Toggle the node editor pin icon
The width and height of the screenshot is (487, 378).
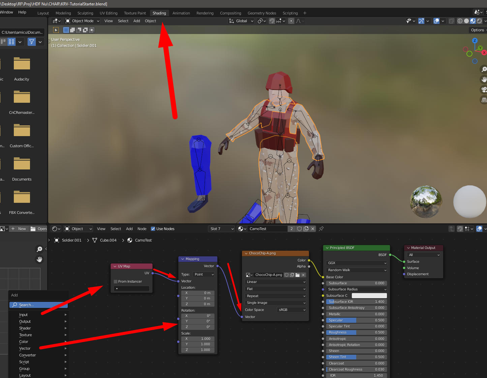tap(321, 229)
